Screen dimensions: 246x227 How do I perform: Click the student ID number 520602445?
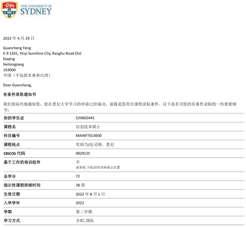[x=85, y=118]
